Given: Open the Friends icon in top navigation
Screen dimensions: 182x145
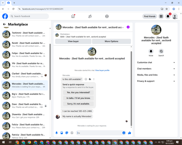Looking at the screenshot, I should (x=90, y=16).
